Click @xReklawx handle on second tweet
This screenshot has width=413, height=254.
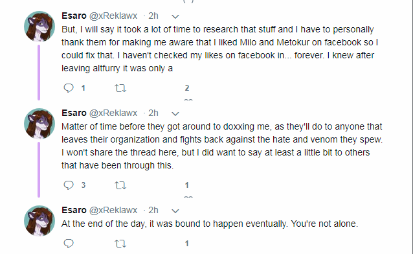pyautogui.click(x=113, y=113)
